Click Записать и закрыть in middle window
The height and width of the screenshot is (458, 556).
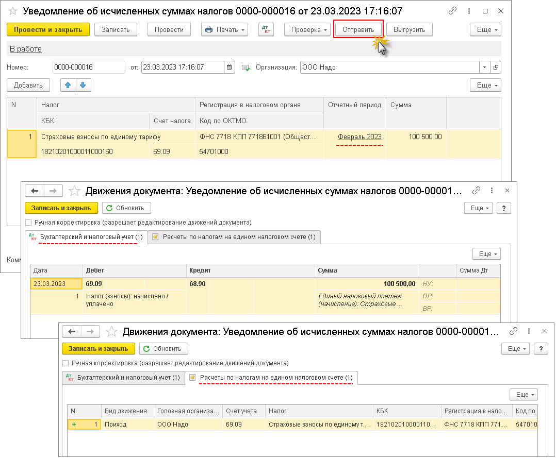pyautogui.click(x=61, y=208)
